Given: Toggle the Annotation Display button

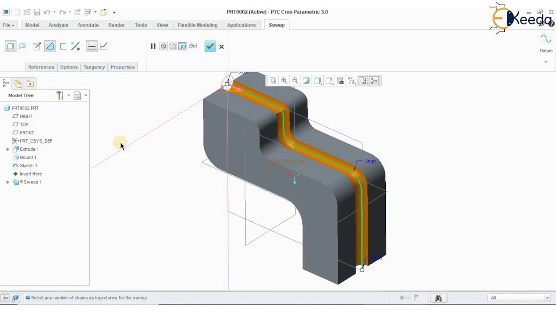Looking at the screenshot, I should click(363, 80).
